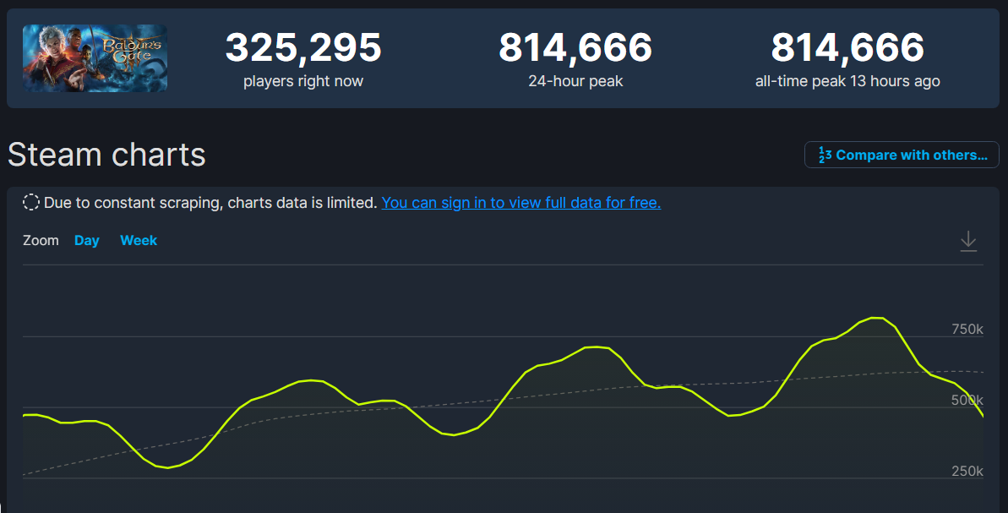Image resolution: width=1008 pixels, height=513 pixels.
Task: Open the chart download icon
Action: (x=968, y=241)
